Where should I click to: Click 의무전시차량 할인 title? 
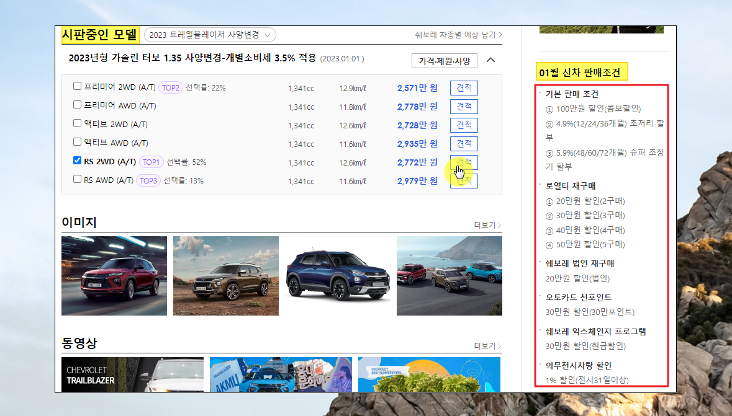click(x=579, y=366)
